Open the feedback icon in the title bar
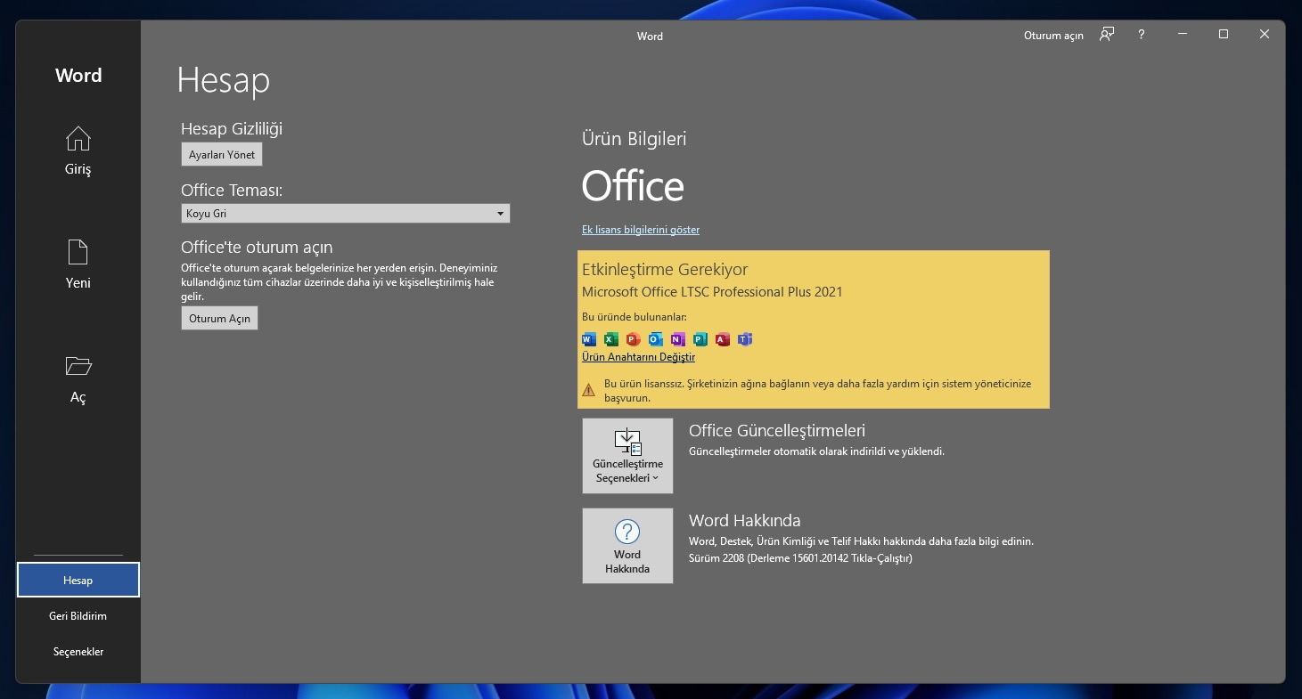This screenshot has width=1302, height=699. pyautogui.click(x=1107, y=35)
